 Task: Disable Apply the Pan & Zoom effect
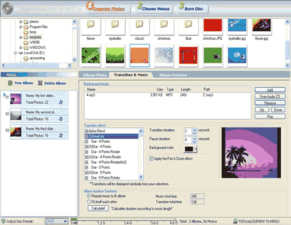(x=151, y=159)
